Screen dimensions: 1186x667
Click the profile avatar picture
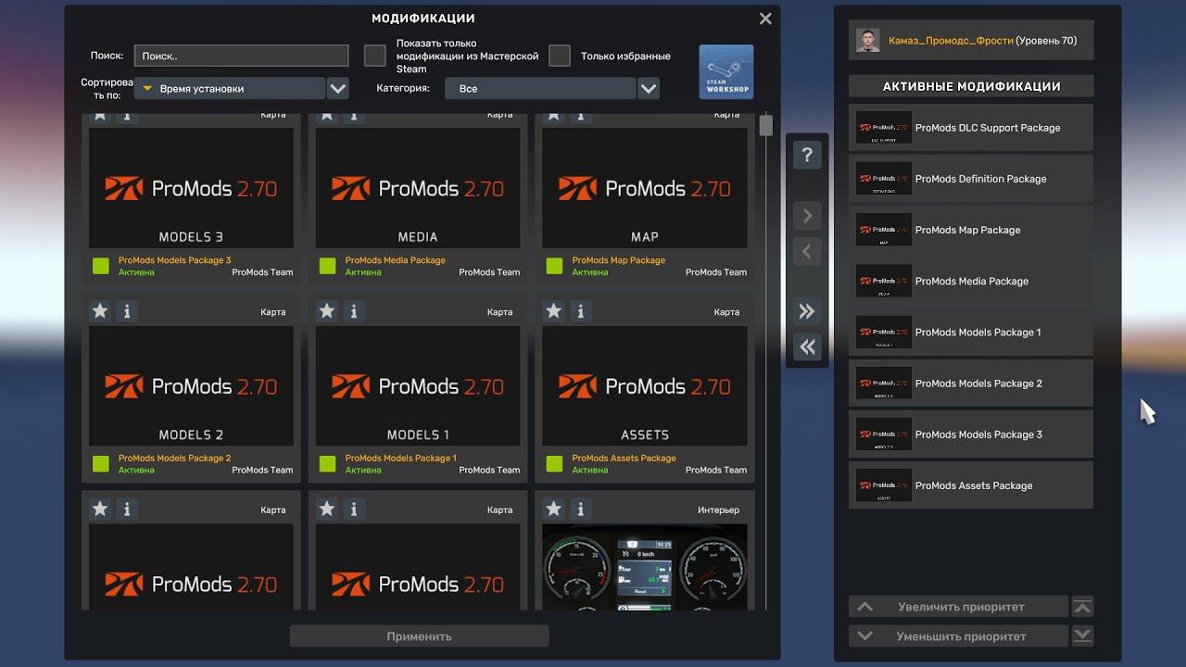pyautogui.click(x=868, y=41)
